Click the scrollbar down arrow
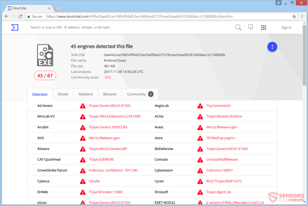The height and width of the screenshot is (206, 308). pos(304,202)
